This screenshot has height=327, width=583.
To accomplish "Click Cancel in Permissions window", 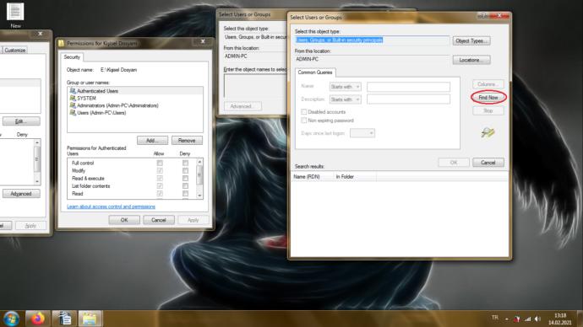I will [x=159, y=220].
